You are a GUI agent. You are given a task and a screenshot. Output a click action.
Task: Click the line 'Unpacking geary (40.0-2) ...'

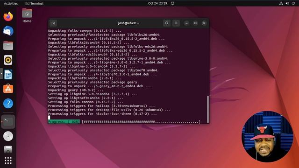(x=76, y=90)
